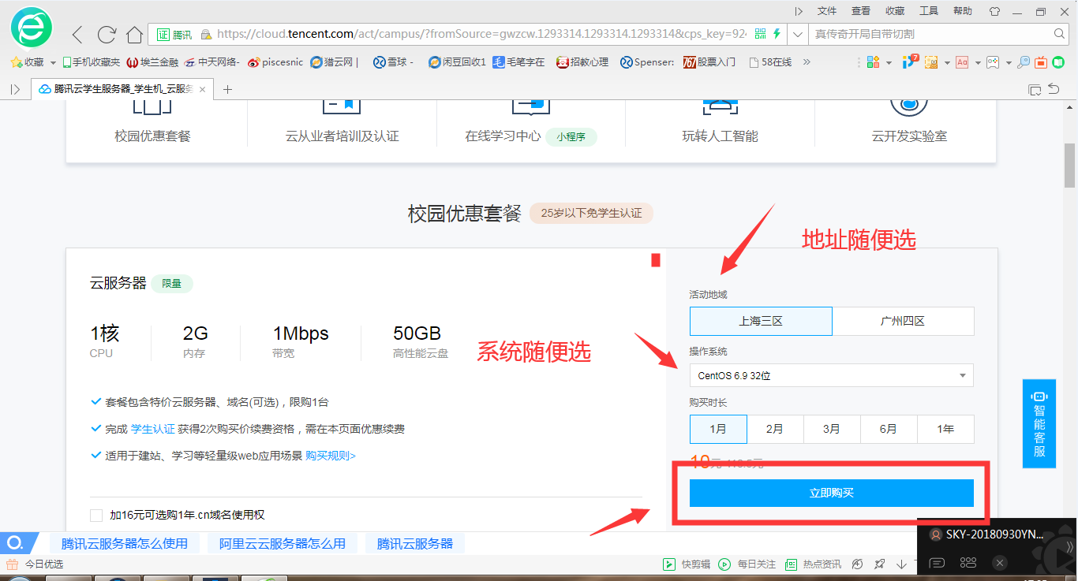Click the user avatar in SKY popup
Screen dimensions: 1078x581
tap(936, 534)
